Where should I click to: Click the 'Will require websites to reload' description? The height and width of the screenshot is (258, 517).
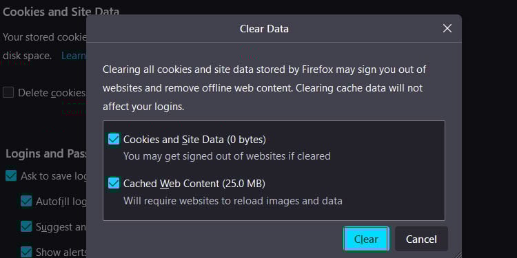[233, 200]
